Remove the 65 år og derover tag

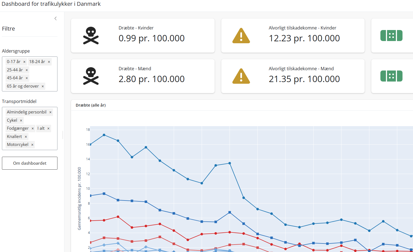pyautogui.click(x=43, y=86)
